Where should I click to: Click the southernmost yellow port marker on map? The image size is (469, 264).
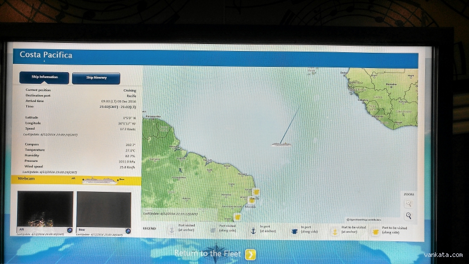coord(237,216)
